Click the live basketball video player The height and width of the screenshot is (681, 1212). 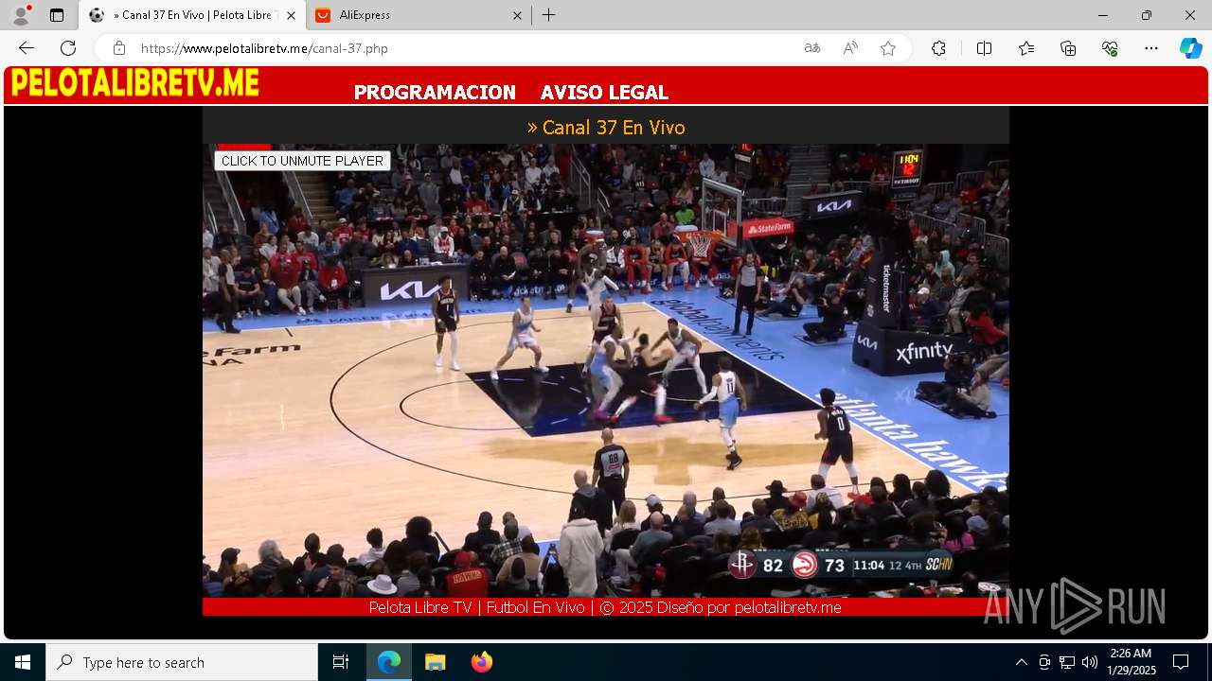click(606, 371)
